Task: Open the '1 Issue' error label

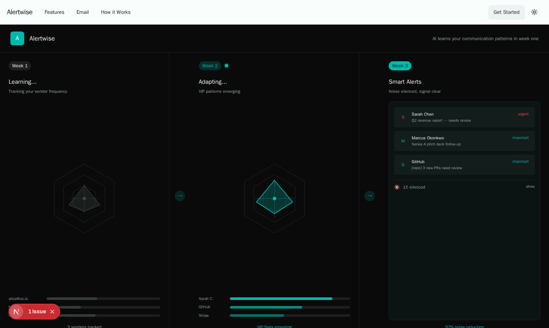Action: [x=37, y=312]
